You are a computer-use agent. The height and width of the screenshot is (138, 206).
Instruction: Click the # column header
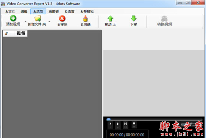8,33
